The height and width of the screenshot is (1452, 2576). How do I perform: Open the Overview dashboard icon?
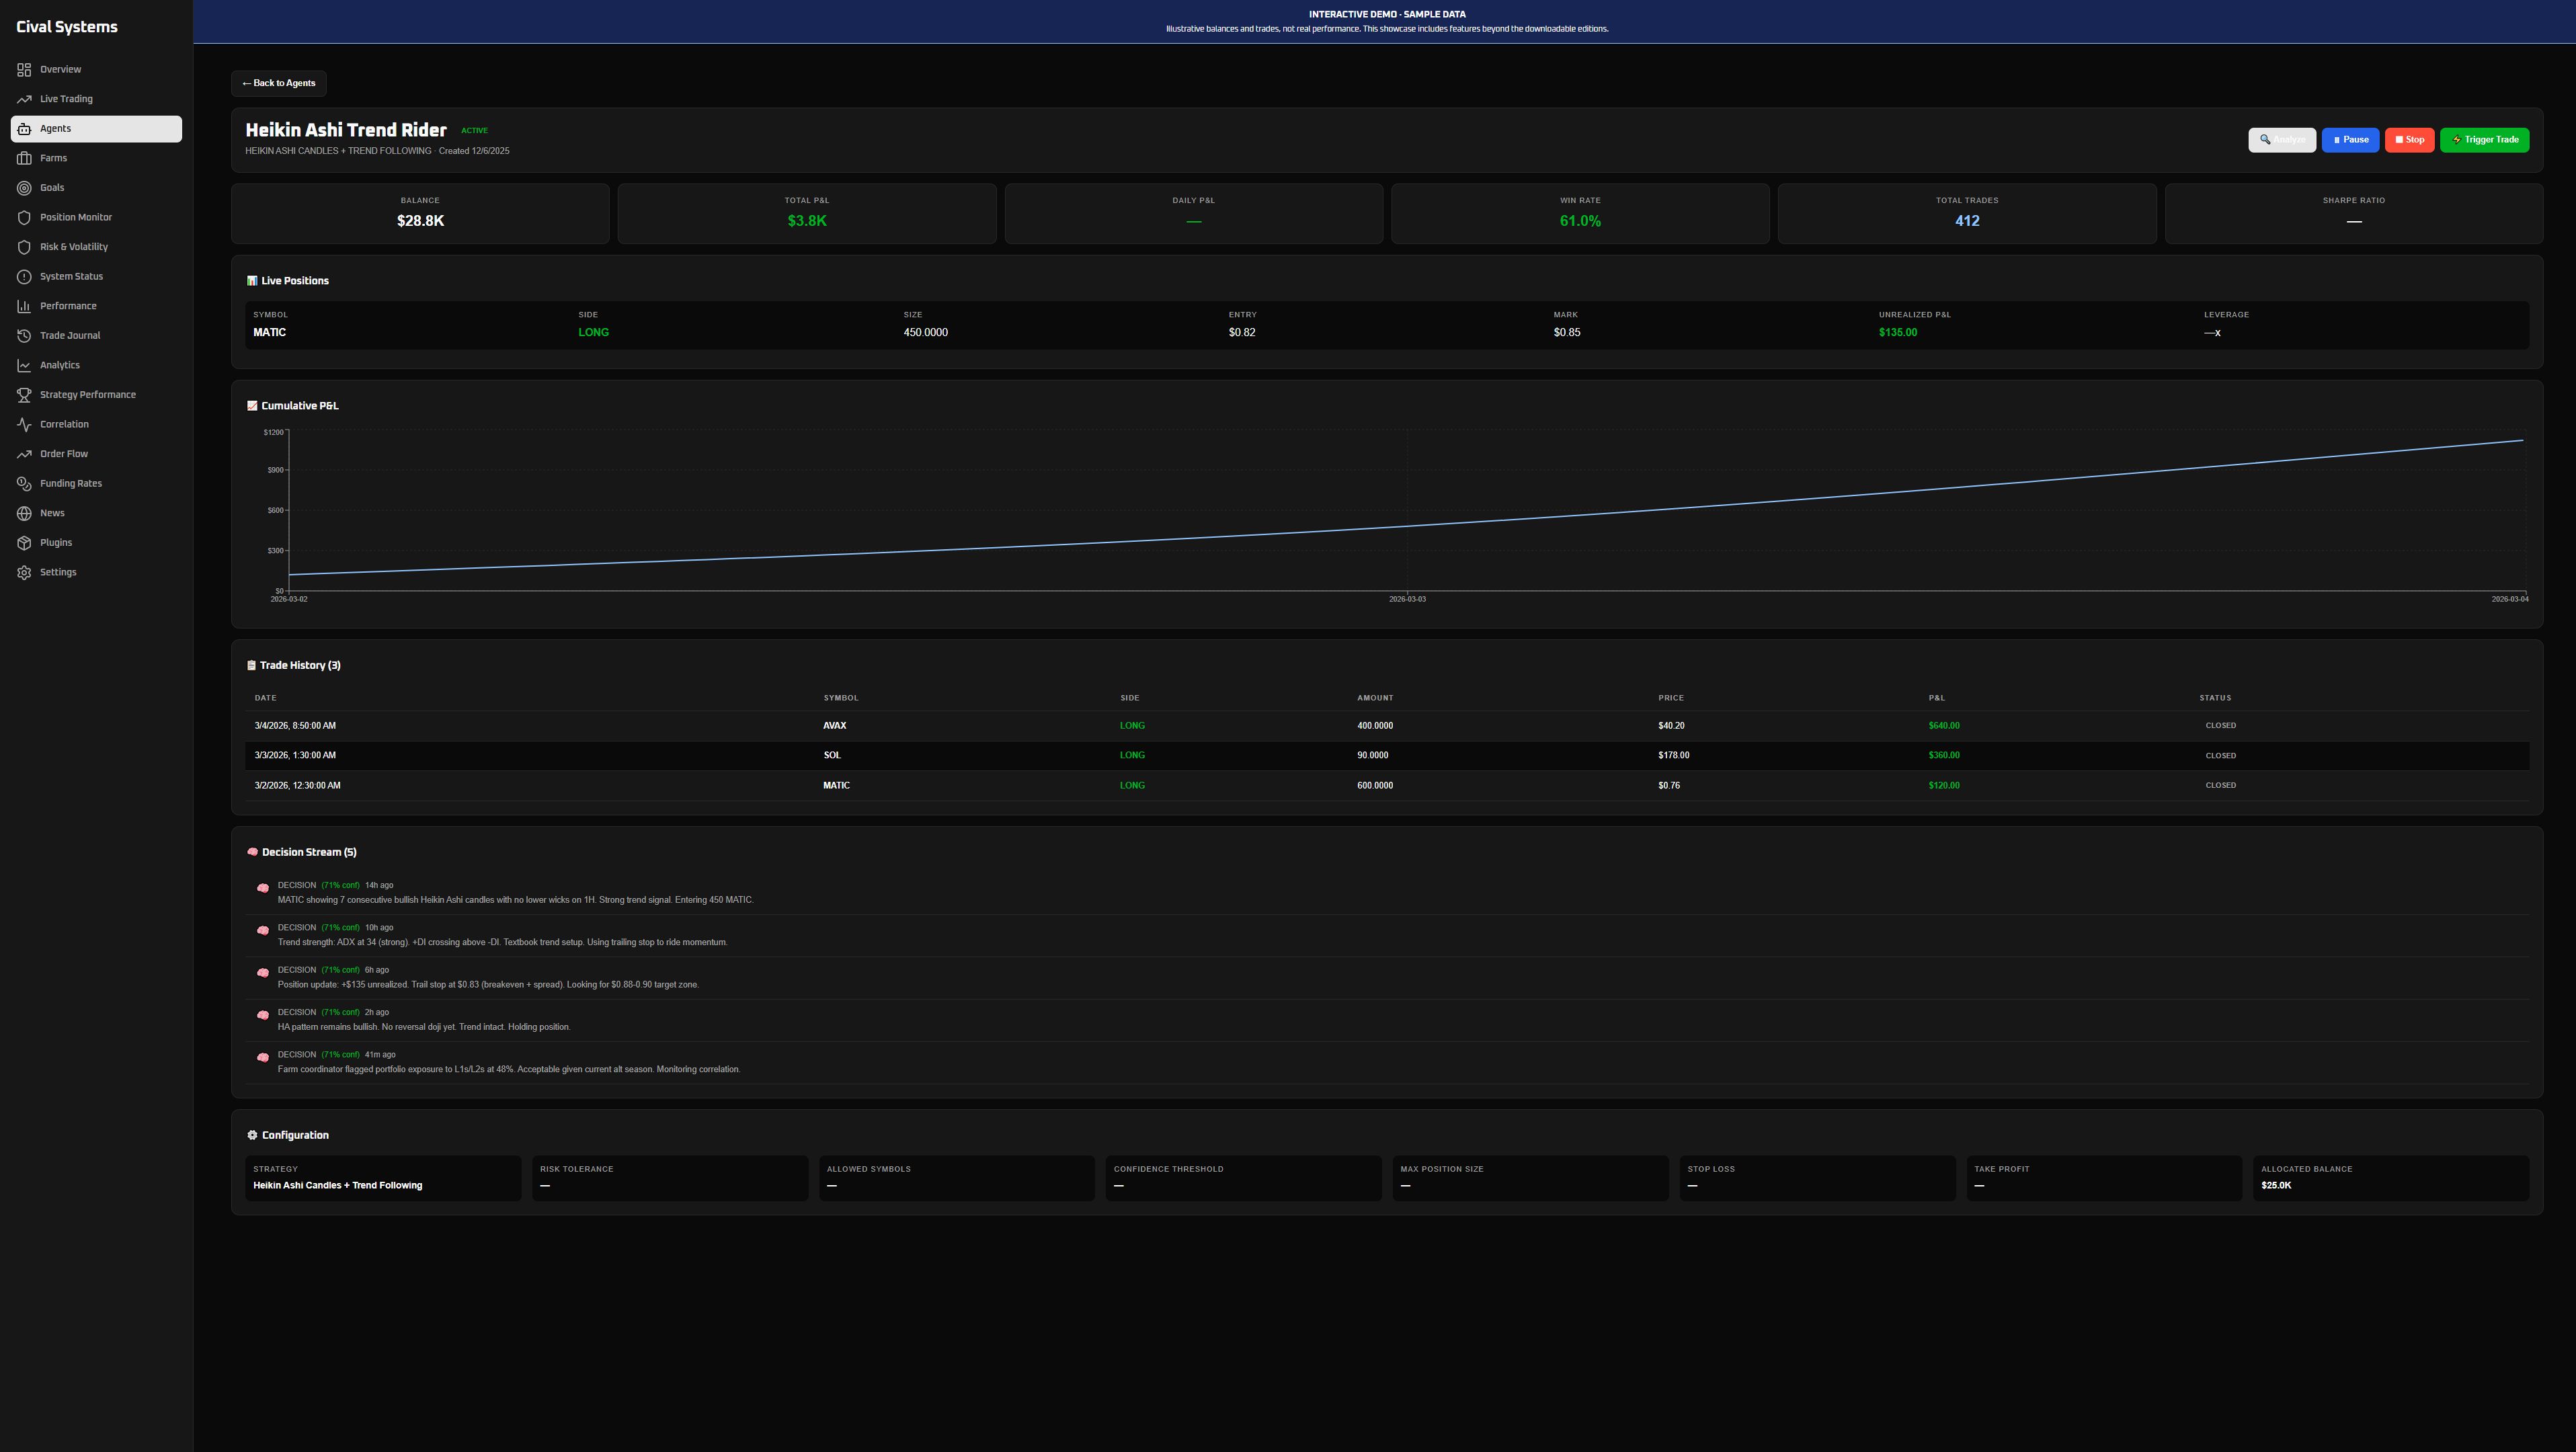(24, 69)
